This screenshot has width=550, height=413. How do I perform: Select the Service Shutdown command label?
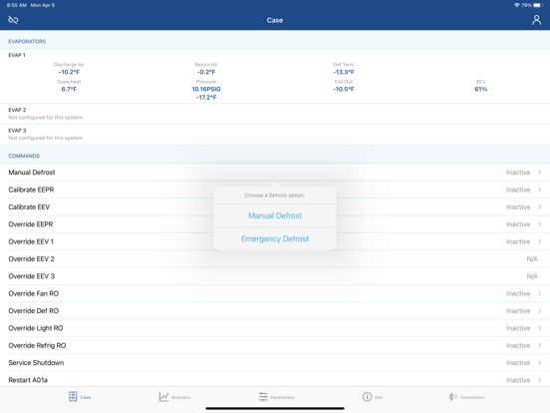coord(36,362)
